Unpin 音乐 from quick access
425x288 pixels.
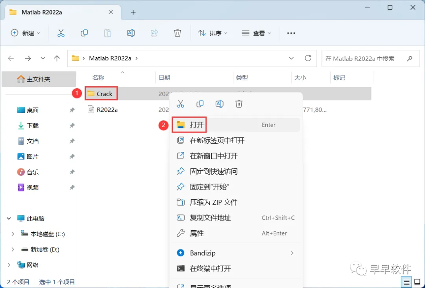pyautogui.click(x=72, y=172)
